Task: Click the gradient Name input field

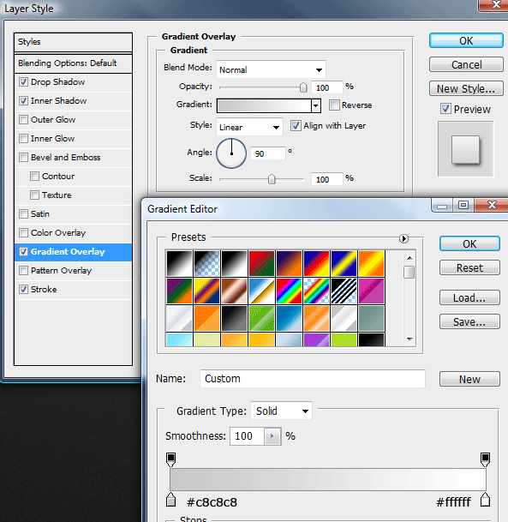Action: pos(313,379)
